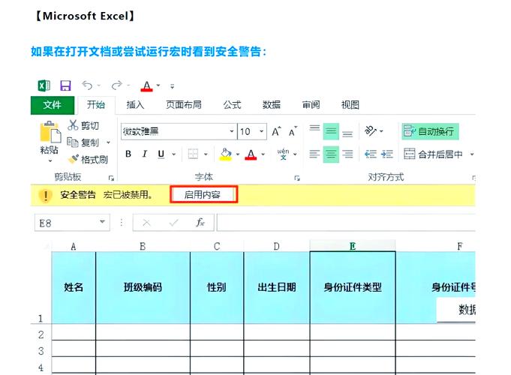This screenshot has width=511, height=375.
Task: Expand the 粘贴 options arrow
Action: (x=50, y=160)
